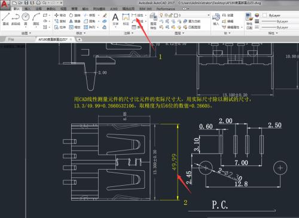Select the Hatch tool in Draw panel
This screenshot has height=218, width=299.
[x=45, y=27]
